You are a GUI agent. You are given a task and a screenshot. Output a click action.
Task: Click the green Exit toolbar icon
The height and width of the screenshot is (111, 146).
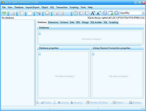(x=4, y=13)
